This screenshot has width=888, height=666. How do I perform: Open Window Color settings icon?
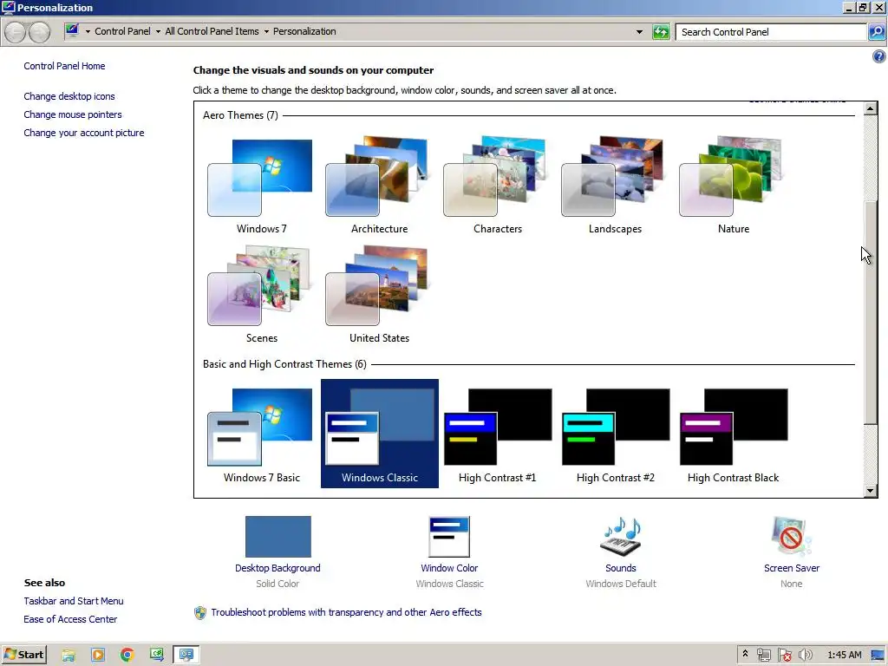tap(449, 536)
